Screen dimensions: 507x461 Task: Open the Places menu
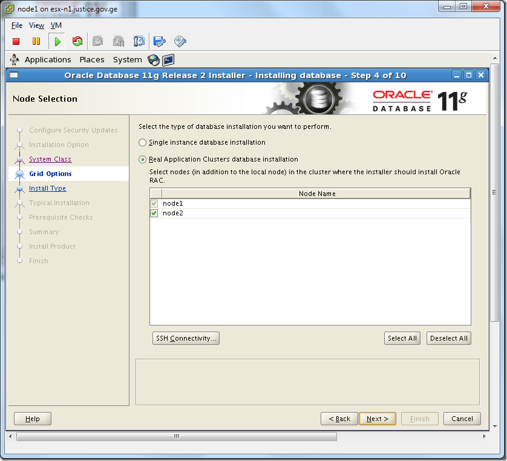(x=92, y=59)
